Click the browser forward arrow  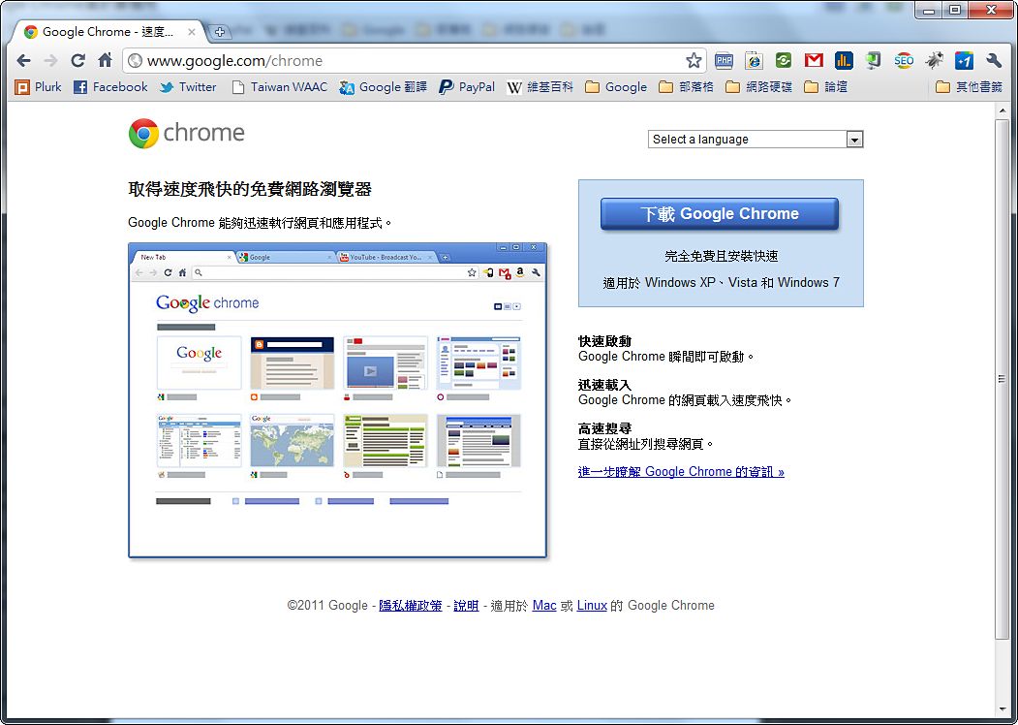pos(50,60)
